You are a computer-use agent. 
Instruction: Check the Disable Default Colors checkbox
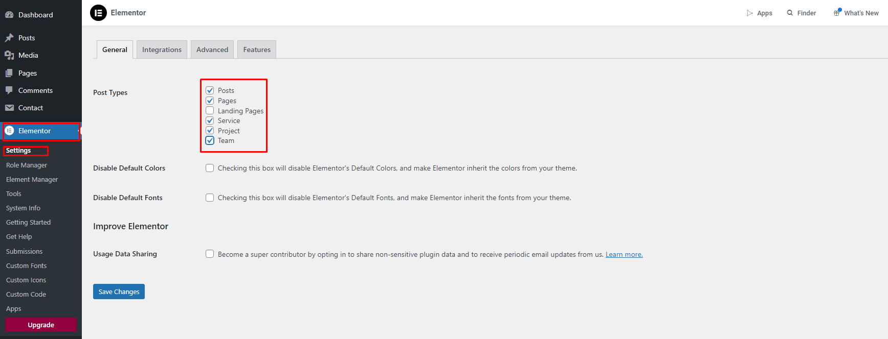pos(210,168)
